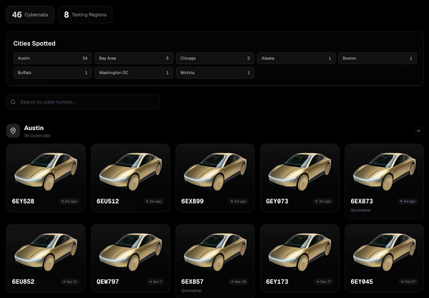Filter by Austin city chip

(x=52, y=58)
